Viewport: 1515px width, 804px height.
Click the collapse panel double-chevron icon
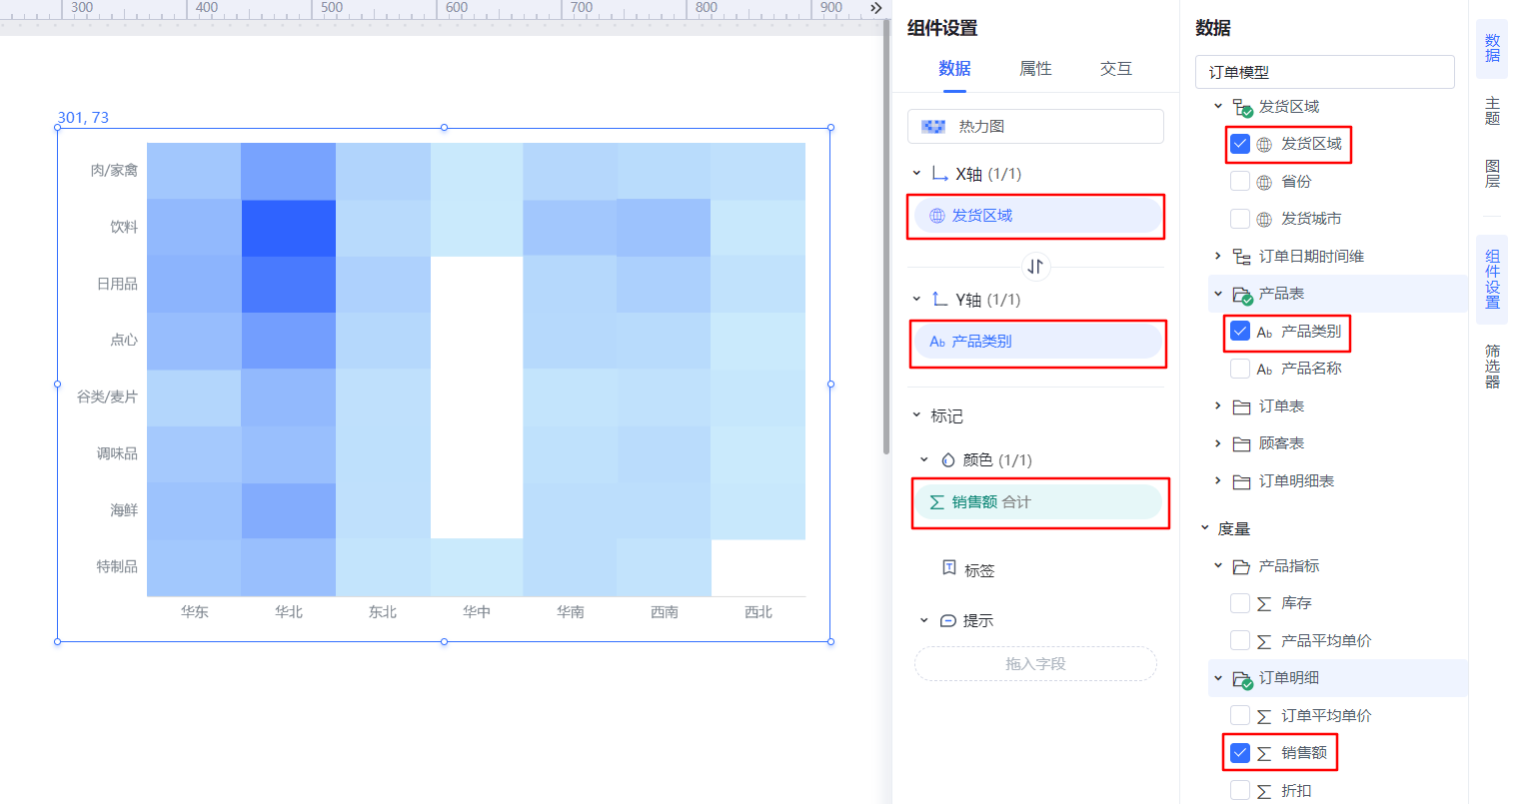pos(875,8)
